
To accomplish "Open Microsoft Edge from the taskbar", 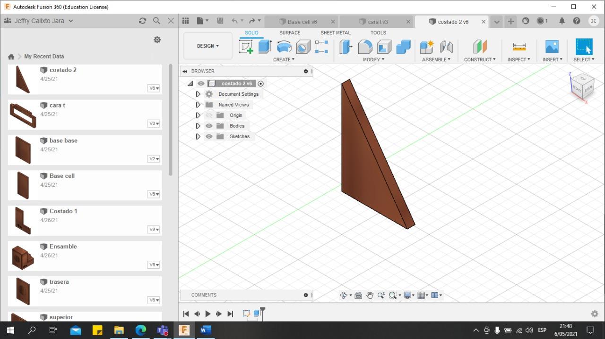I will click(140, 330).
